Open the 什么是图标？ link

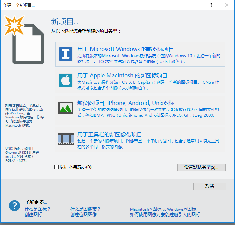37,209
